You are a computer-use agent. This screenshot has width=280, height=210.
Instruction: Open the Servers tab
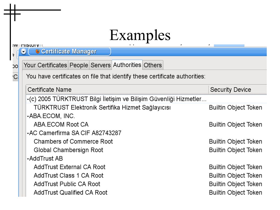pyautogui.click(x=101, y=65)
